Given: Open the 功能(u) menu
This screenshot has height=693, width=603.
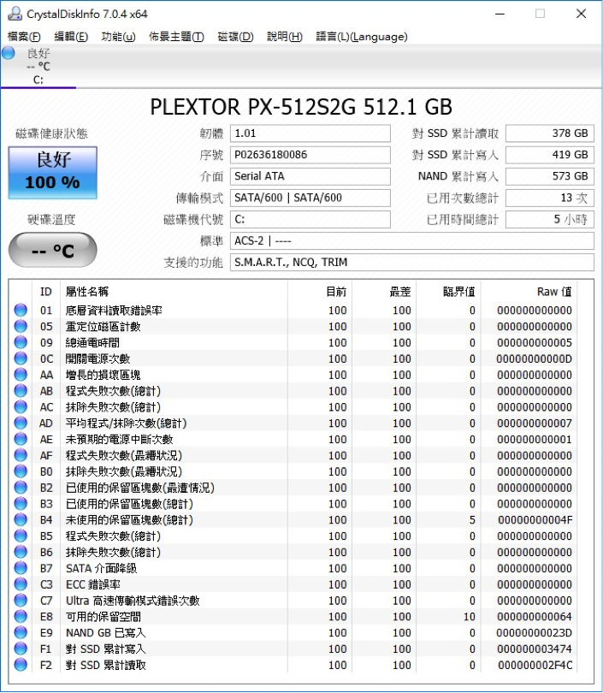Looking at the screenshot, I should 118,37.
